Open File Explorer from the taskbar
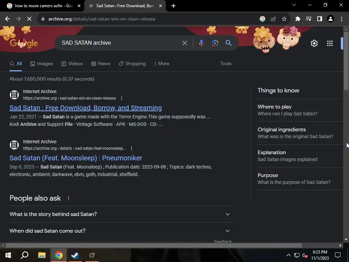 pyautogui.click(x=42, y=255)
